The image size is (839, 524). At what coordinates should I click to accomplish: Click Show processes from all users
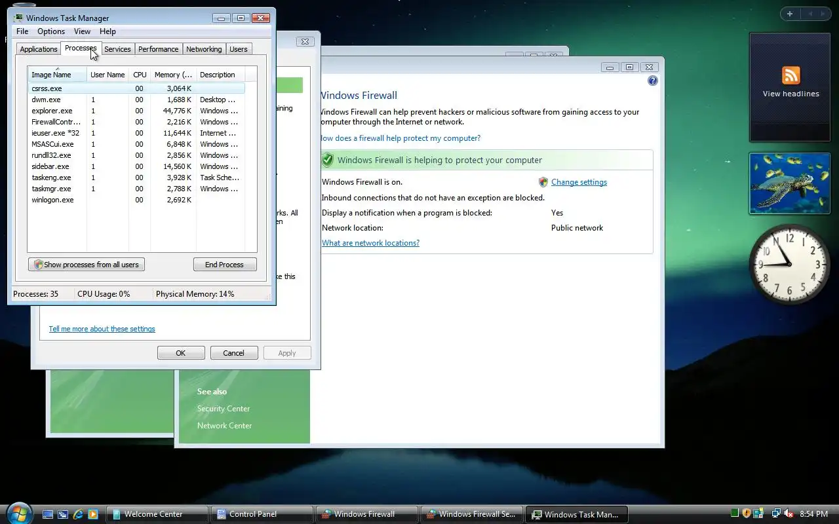(87, 265)
